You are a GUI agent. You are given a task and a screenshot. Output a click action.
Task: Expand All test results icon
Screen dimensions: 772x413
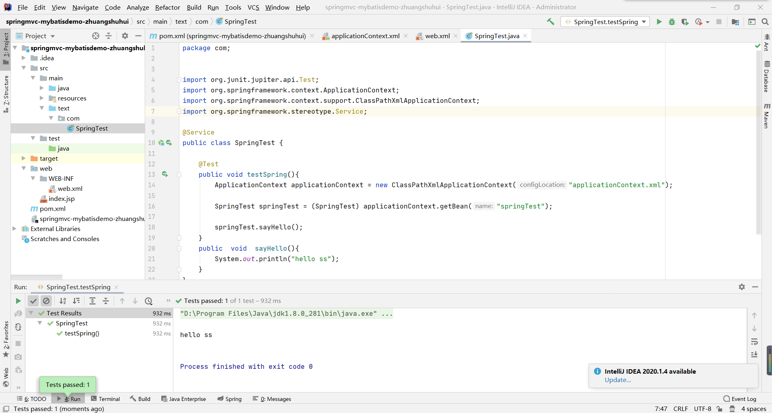tap(92, 301)
